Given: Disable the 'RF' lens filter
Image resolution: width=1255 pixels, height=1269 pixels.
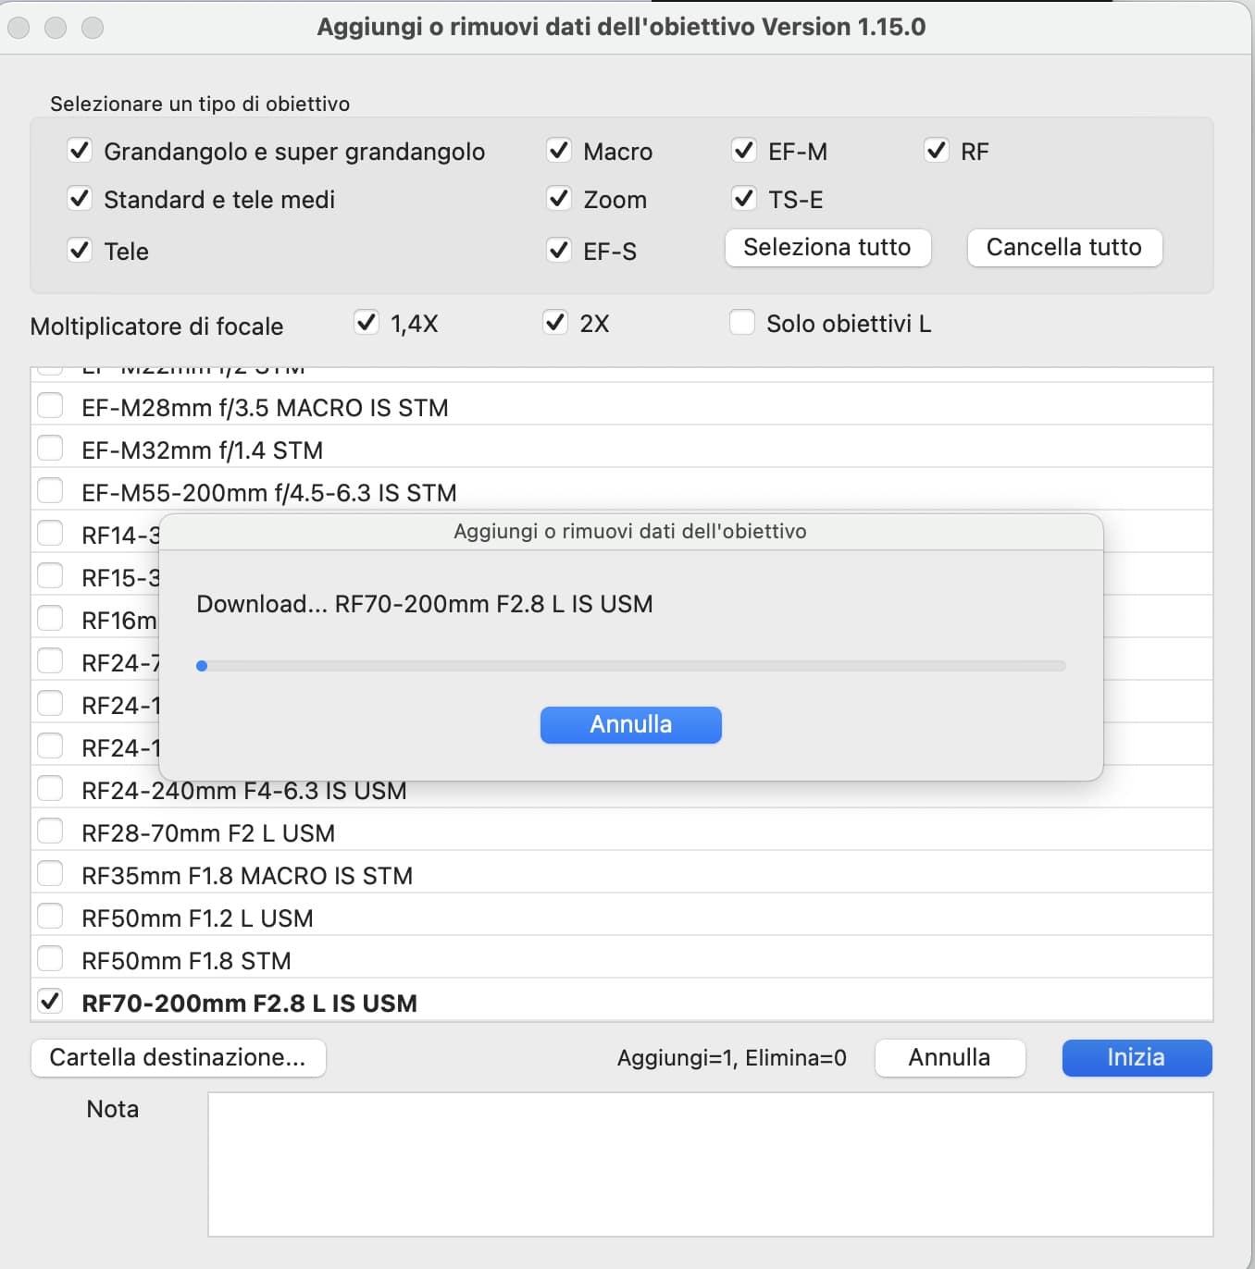Looking at the screenshot, I should [x=938, y=151].
